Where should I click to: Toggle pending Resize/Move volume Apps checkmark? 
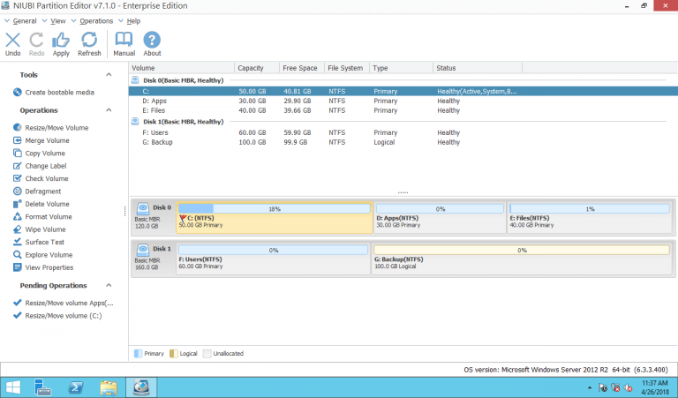(x=18, y=303)
